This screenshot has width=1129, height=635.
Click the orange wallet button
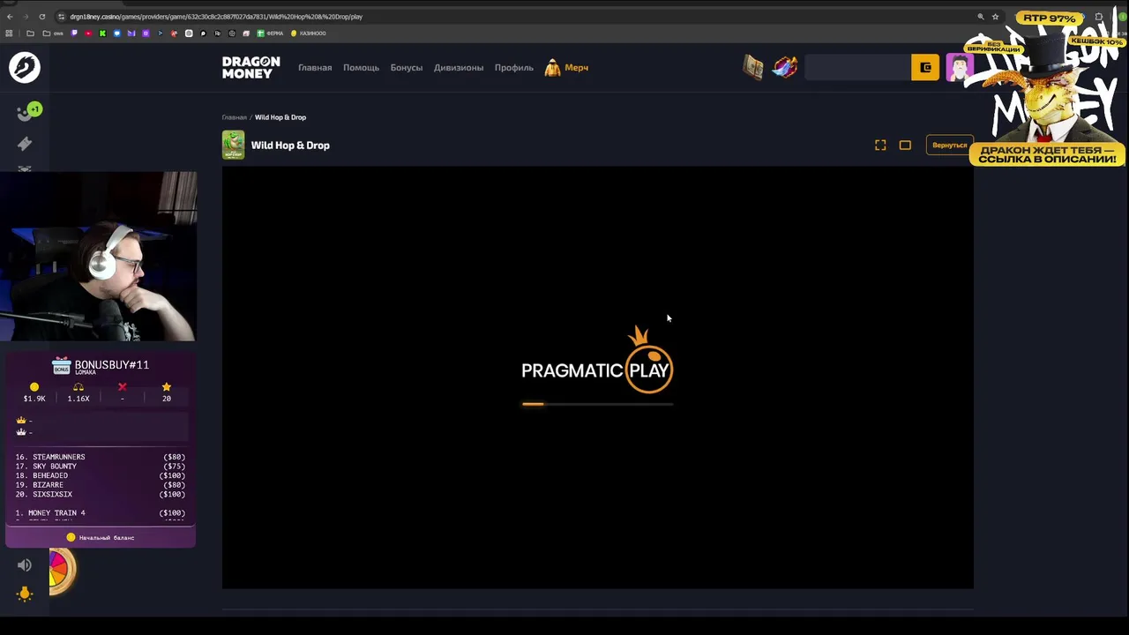pos(925,68)
